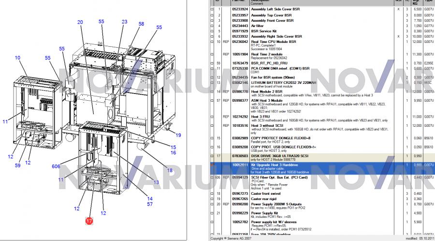Mark the Assembly Top Cover BSR checkbox
The height and width of the screenshot is (241, 435).
pos(211,15)
